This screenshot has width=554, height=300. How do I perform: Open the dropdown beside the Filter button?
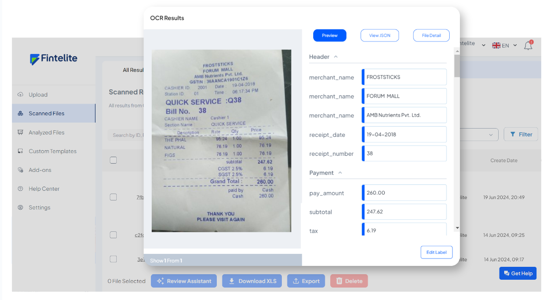(490, 135)
